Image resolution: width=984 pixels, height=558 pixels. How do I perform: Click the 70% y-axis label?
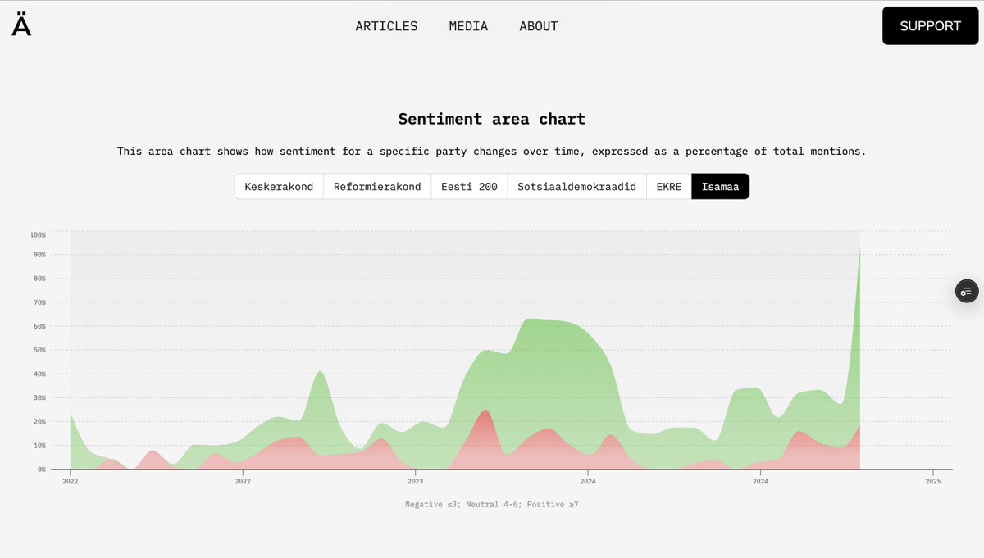(x=39, y=302)
